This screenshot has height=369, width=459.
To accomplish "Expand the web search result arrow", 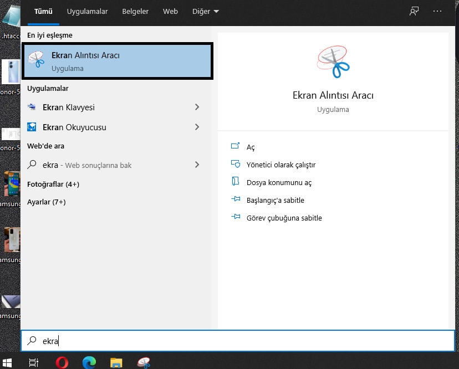I will coord(197,165).
